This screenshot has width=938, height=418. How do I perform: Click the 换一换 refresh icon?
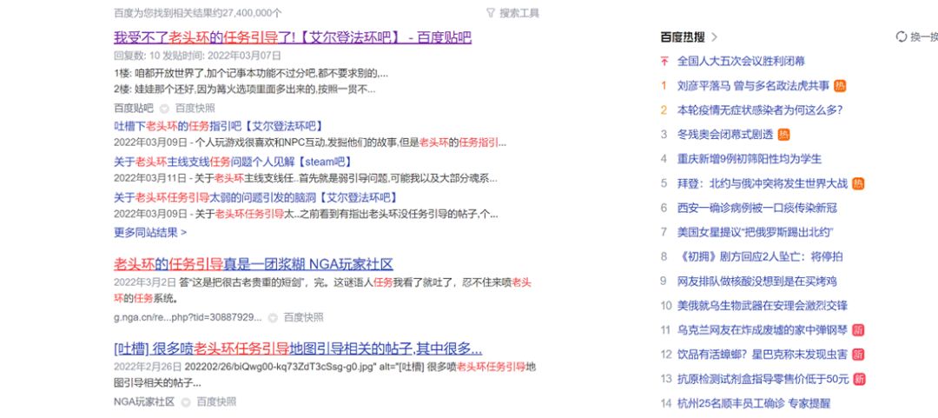[x=901, y=37]
